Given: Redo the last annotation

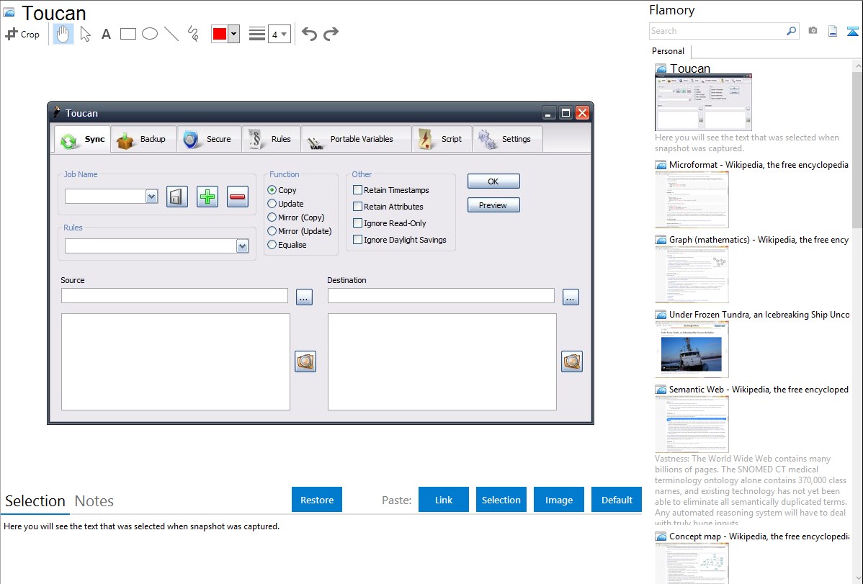Looking at the screenshot, I should pyautogui.click(x=331, y=34).
